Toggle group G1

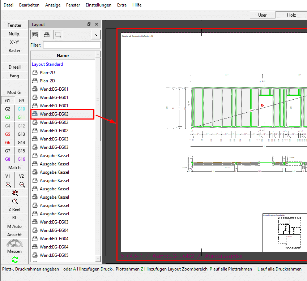(8, 101)
